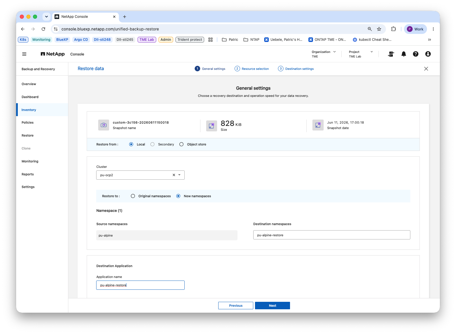Screen dimensions: 456x334
Task: Open the help question mark icon
Action: tap(416, 54)
